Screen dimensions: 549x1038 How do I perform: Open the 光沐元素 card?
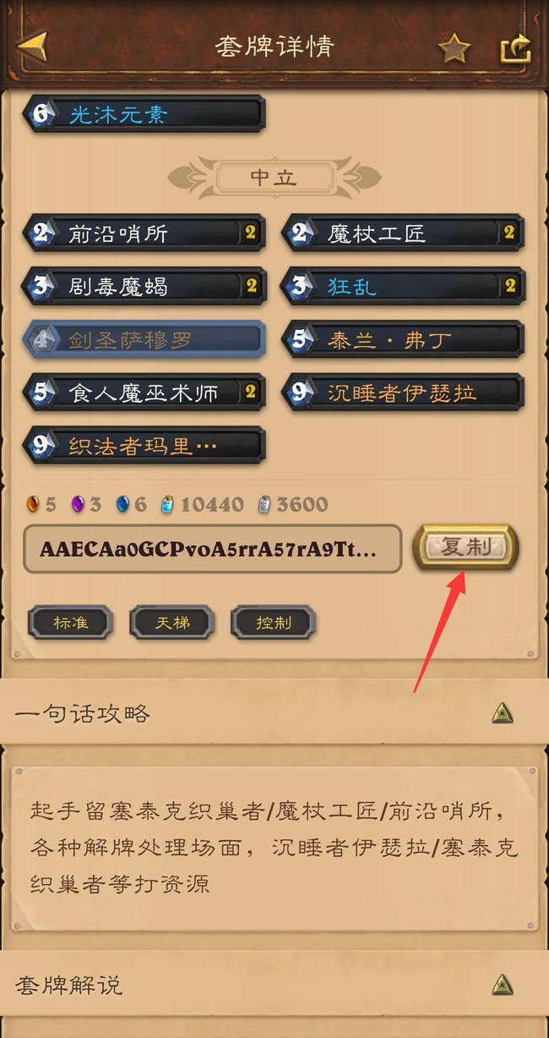[144, 114]
